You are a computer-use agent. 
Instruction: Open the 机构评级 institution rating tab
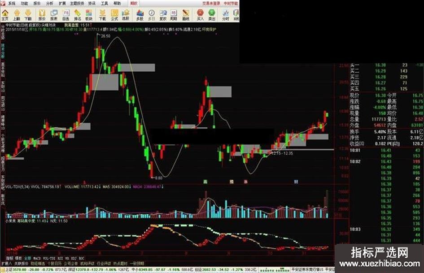click(88, 264)
